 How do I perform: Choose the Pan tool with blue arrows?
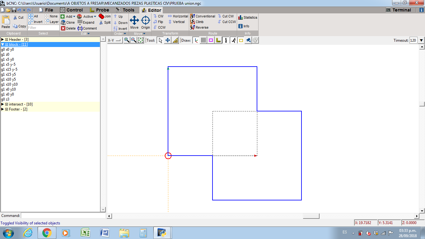tap(168, 40)
